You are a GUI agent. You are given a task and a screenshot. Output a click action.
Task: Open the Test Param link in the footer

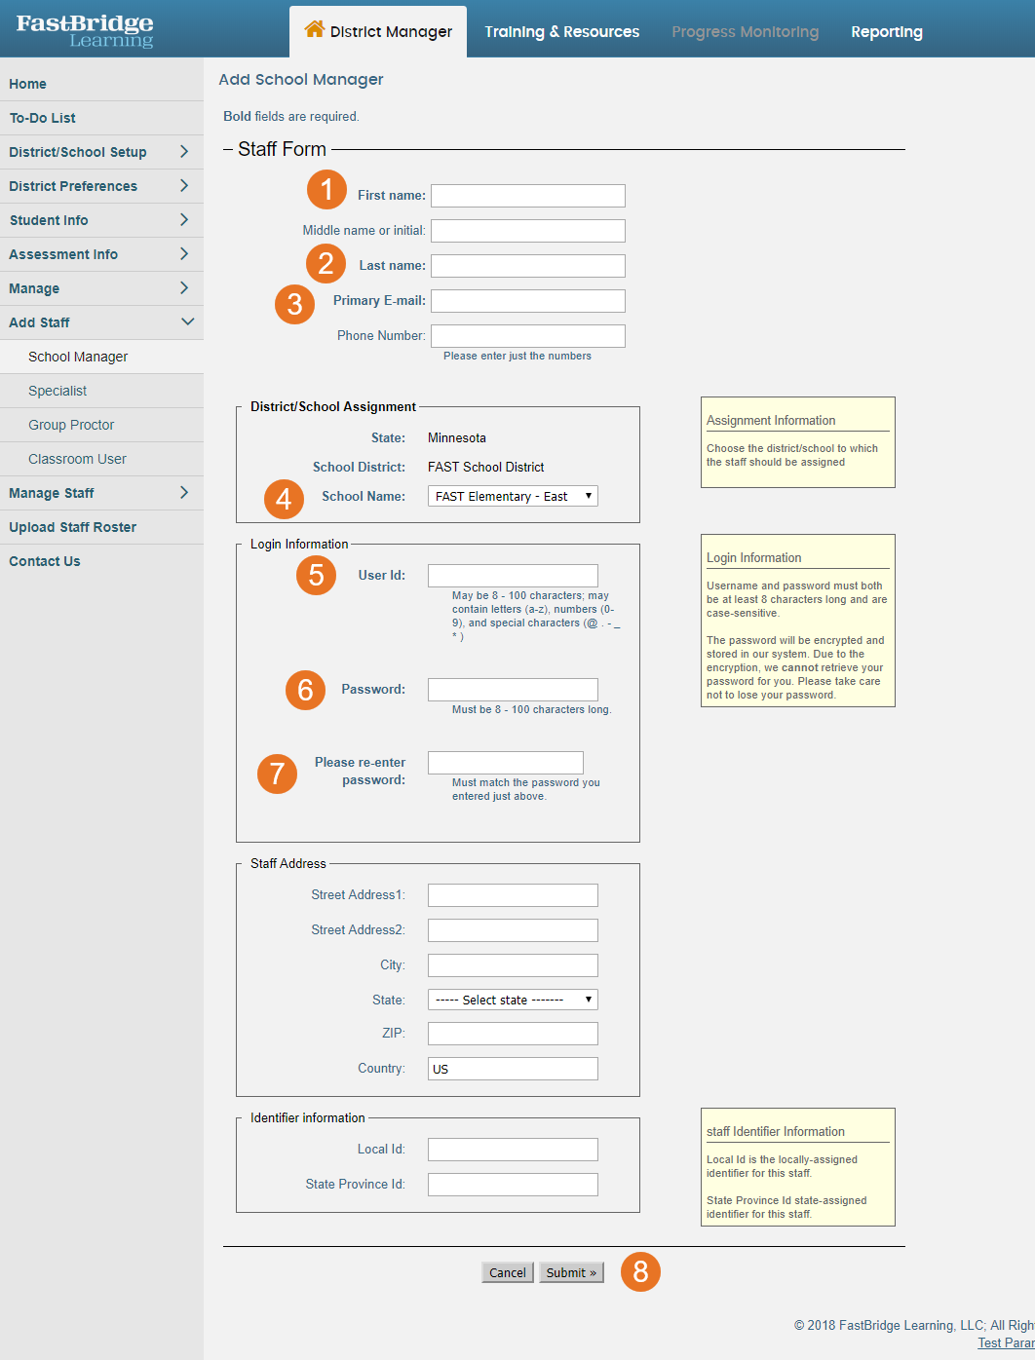click(x=1006, y=1342)
